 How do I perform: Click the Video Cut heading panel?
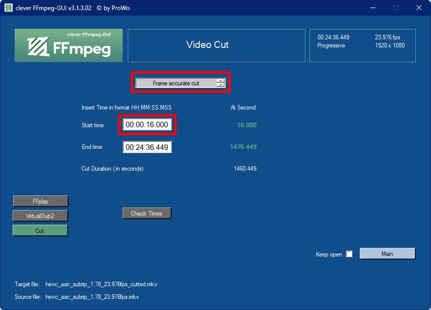[217, 45]
